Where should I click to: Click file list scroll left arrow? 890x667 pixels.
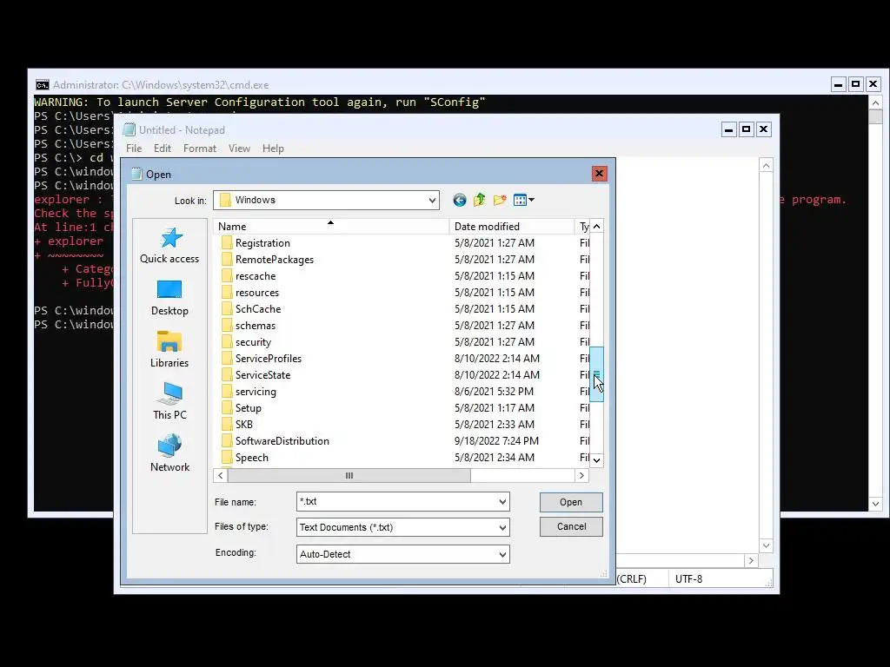pyautogui.click(x=221, y=475)
